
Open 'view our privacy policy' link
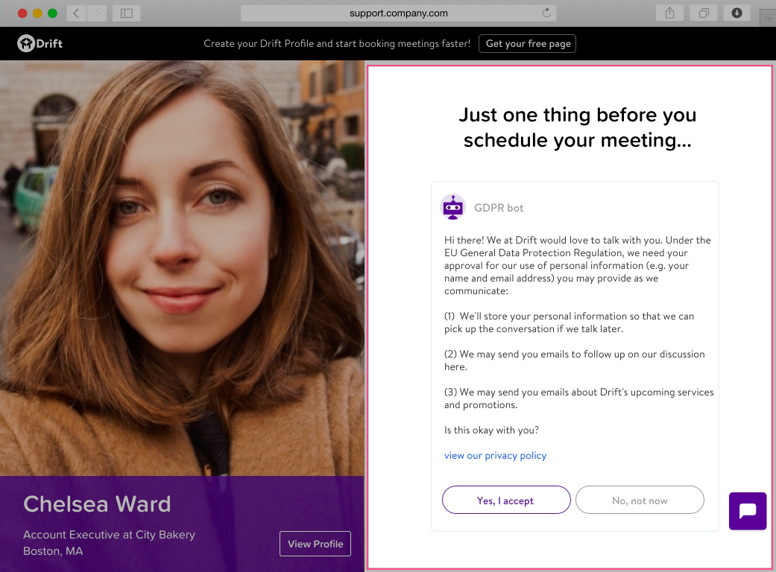coord(496,455)
